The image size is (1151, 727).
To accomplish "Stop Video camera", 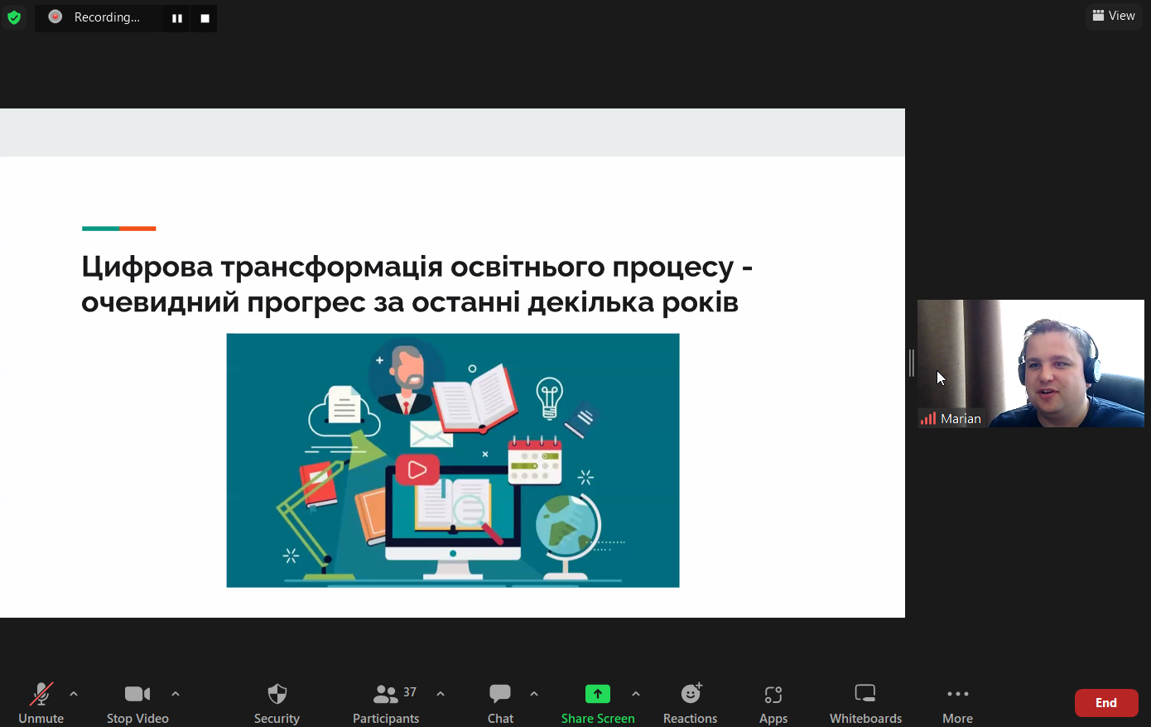I will [x=137, y=702].
